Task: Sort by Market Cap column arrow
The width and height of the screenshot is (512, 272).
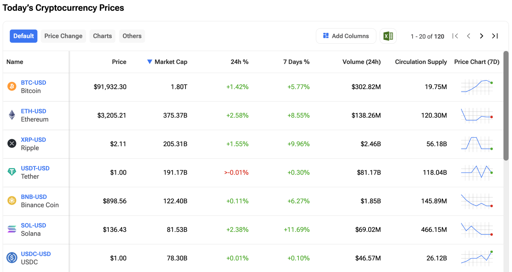Action: pyautogui.click(x=149, y=62)
